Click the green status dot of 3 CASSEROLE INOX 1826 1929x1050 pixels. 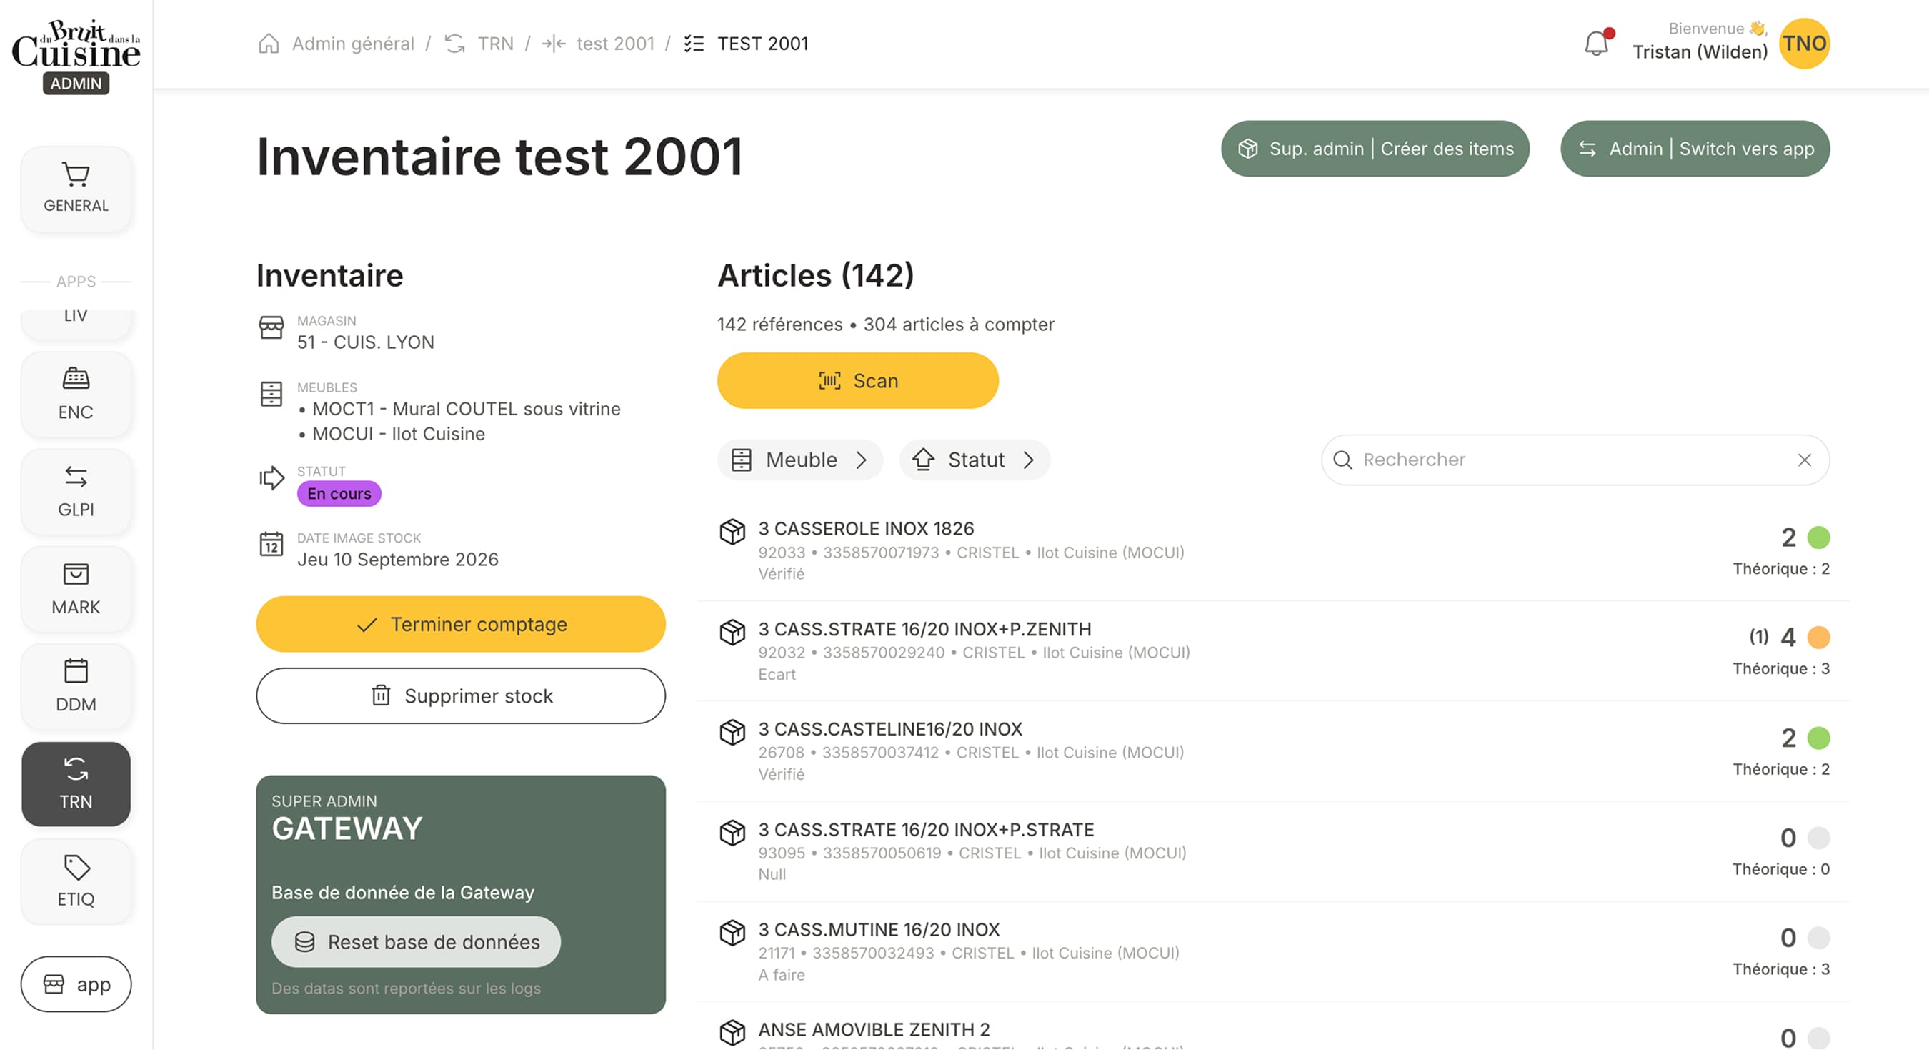pyautogui.click(x=1818, y=537)
